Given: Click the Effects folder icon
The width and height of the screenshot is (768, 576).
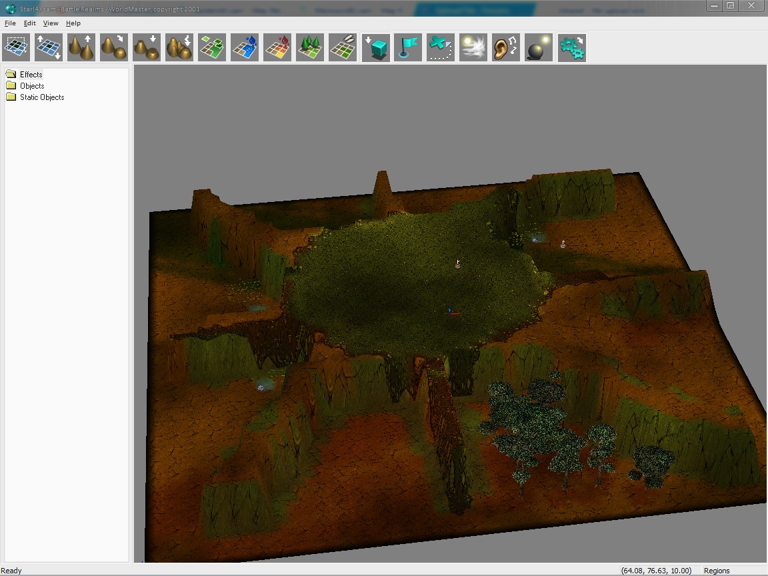Looking at the screenshot, I should click(11, 75).
